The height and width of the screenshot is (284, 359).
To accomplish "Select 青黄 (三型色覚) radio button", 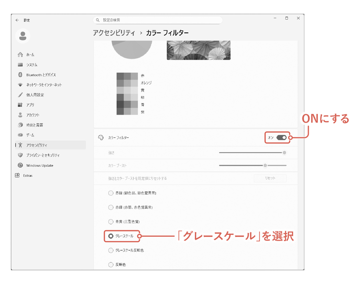I will 111,221.
